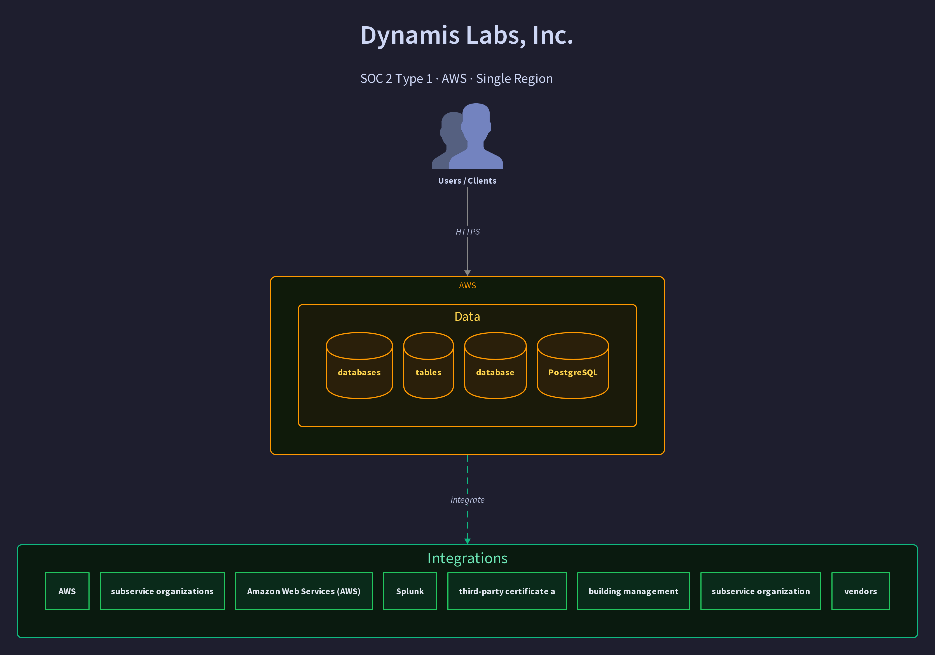Select the singular database cylinder node
This screenshot has width=935, height=655.
pyautogui.click(x=495, y=366)
